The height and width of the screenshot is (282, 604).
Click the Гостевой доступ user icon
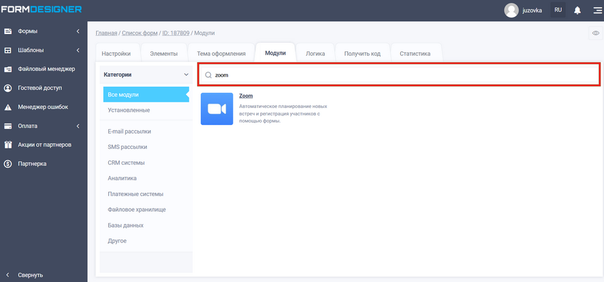(8, 88)
